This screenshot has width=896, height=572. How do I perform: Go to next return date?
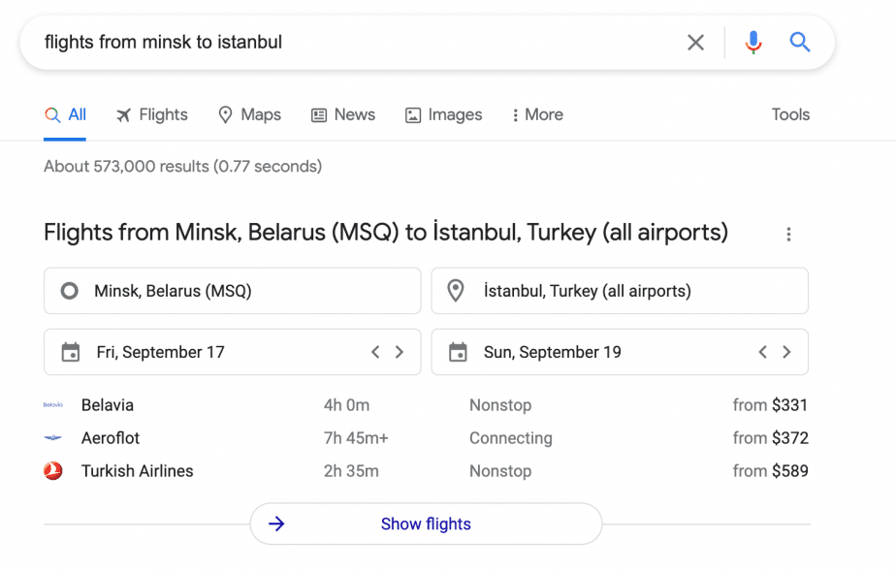[786, 352]
